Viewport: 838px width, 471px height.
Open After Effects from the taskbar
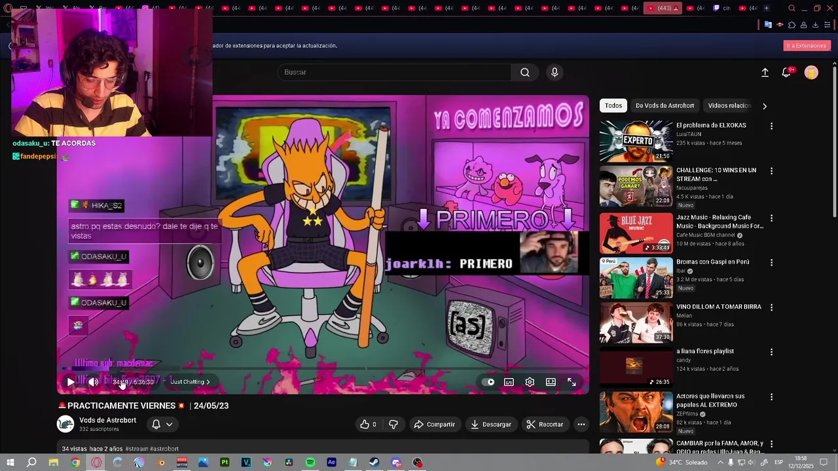331,462
